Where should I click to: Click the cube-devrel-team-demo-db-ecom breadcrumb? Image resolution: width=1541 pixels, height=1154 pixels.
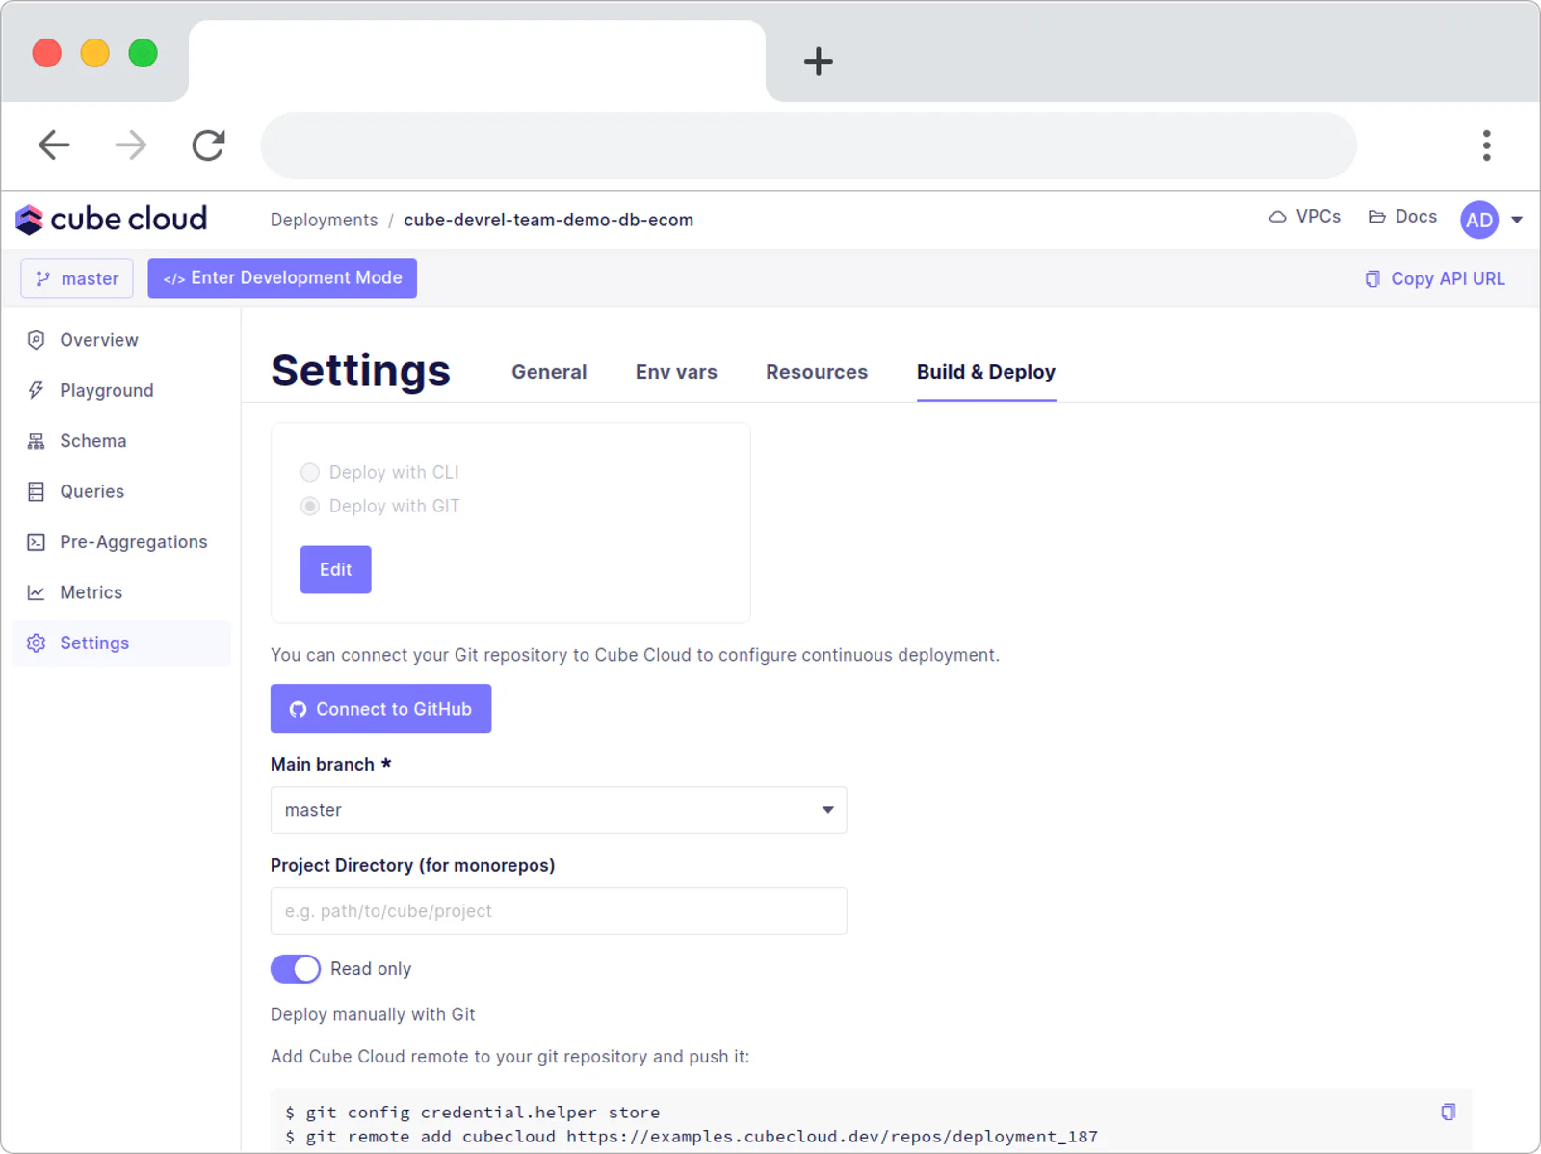click(x=549, y=220)
